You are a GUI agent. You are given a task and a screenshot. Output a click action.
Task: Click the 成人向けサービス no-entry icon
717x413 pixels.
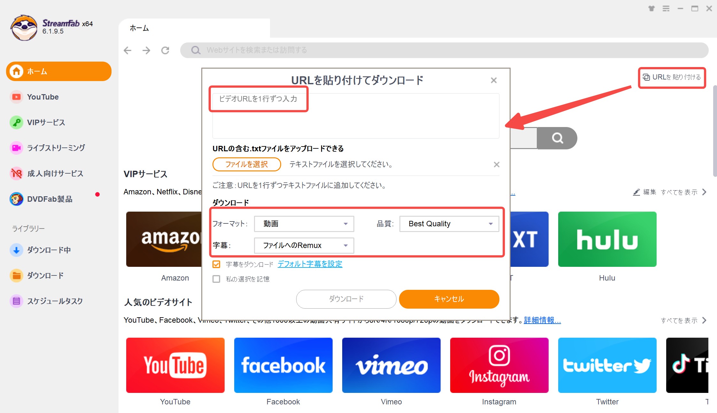(x=16, y=173)
